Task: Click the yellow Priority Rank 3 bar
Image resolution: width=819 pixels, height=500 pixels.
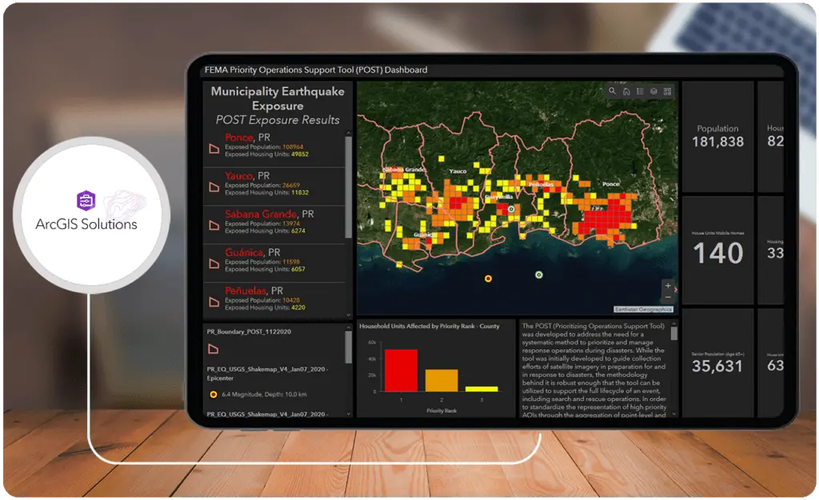Action: coord(481,389)
